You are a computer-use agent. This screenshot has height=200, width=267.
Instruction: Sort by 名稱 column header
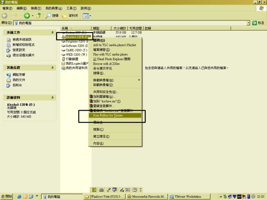[x=76, y=28]
